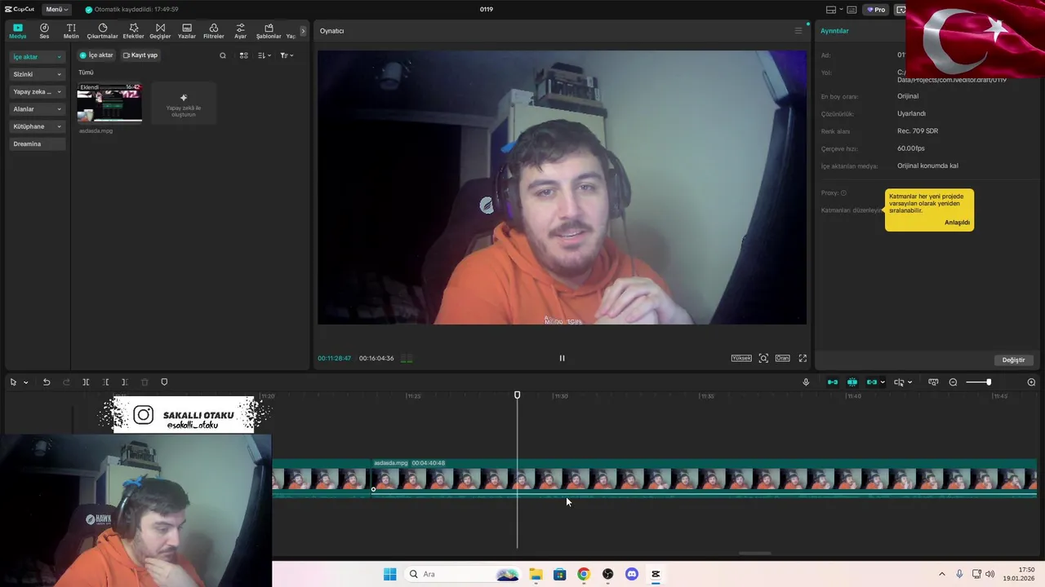Search media with magnifier icon
The height and width of the screenshot is (587, 1045).
223,55
